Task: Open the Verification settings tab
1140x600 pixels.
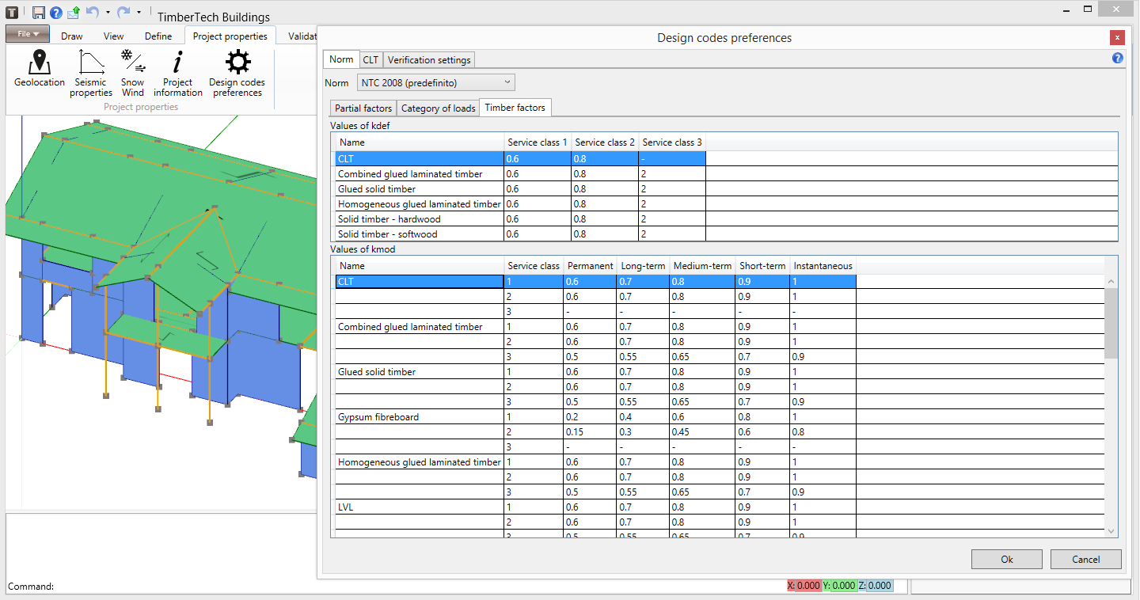Action: click(429, 59)
